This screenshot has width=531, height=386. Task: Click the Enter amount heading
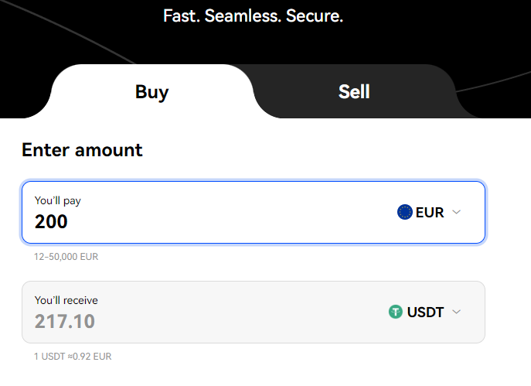(82, 150)
